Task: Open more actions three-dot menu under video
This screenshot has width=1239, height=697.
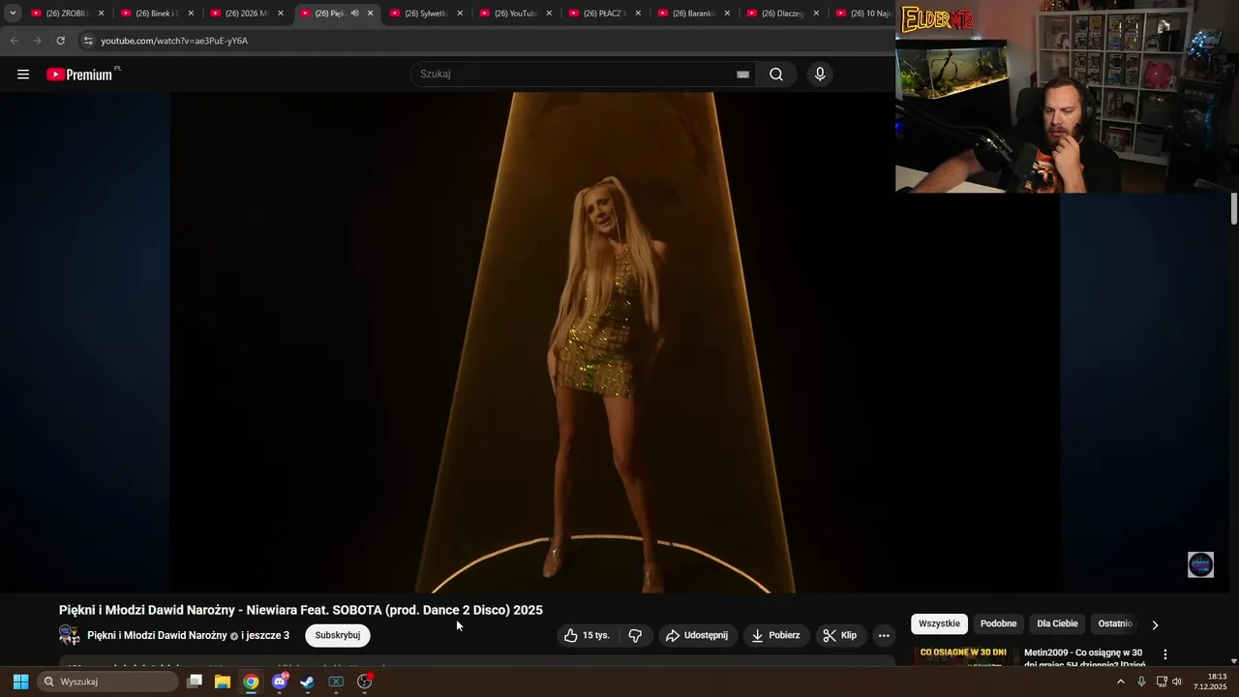Action: (x=884, y=635)
